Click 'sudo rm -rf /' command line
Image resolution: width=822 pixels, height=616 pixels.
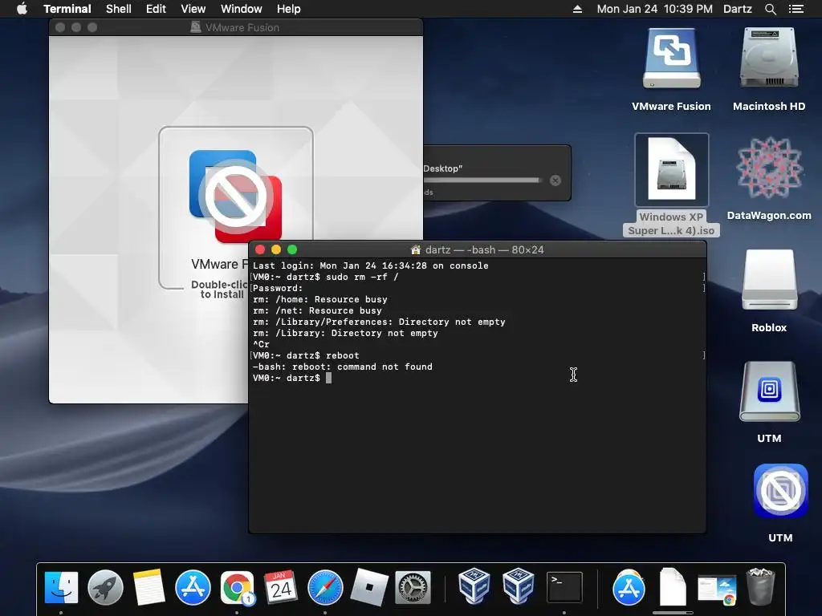click(362, 277)
